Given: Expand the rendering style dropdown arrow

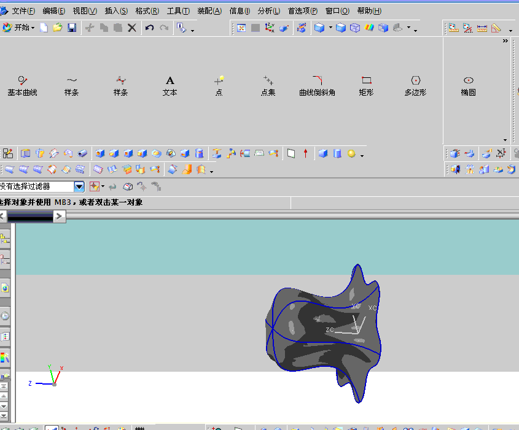Looking at the screenshot, I should [x=330, y=28].
